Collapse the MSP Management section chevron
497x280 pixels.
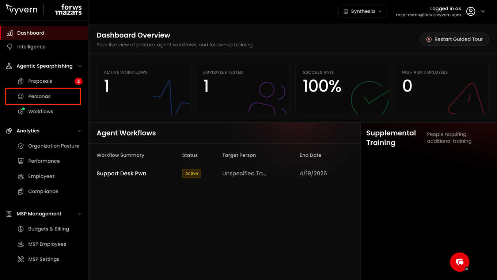(80, 214)
